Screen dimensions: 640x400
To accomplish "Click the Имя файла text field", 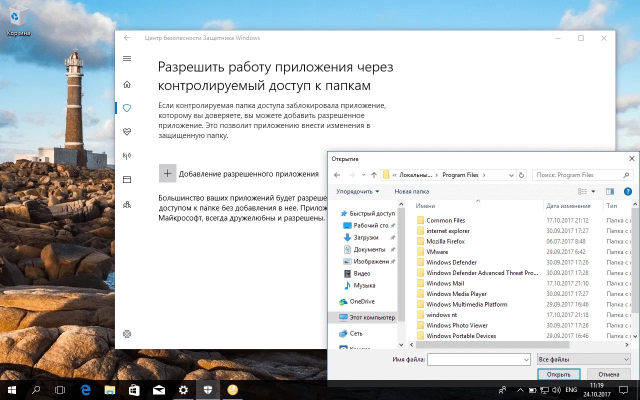I will point(475,359).
